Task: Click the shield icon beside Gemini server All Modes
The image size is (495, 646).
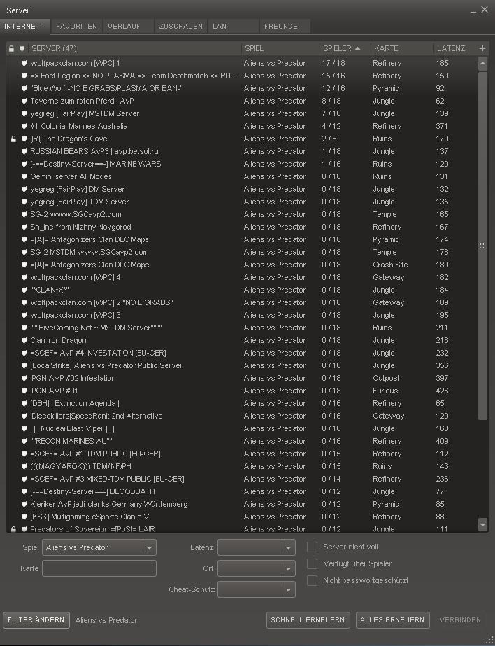Action: [x=24, y=177]
